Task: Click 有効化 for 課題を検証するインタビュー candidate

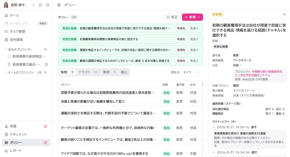Action: 181,50
